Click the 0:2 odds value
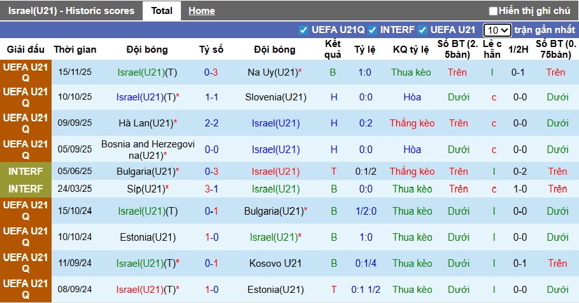 coord(366,123)
